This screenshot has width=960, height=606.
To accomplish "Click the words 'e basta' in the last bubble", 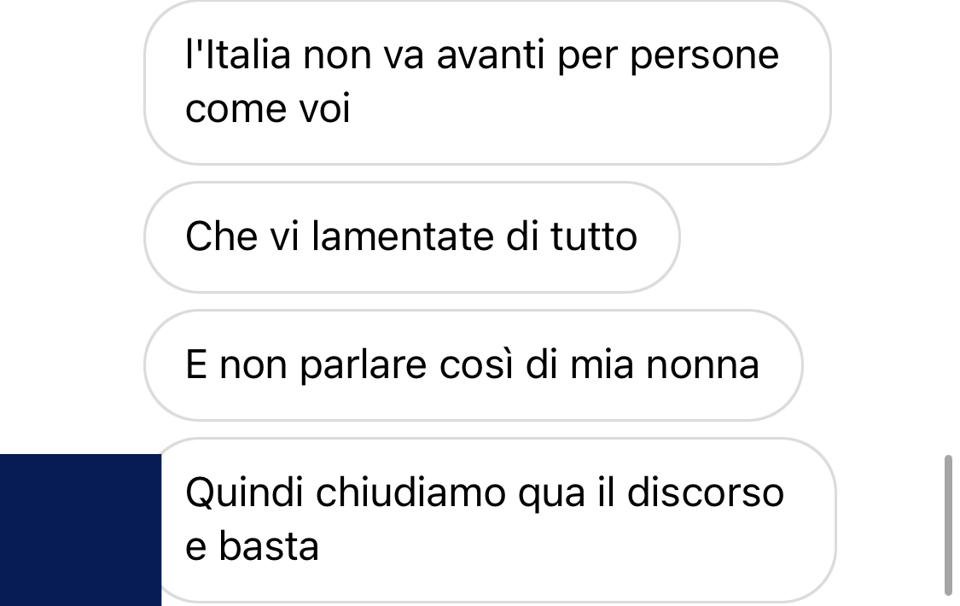I will coord(252,546).
